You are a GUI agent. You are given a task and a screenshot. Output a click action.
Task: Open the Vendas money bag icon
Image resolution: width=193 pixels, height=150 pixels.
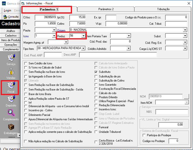pyautogui.click(x=11, y=72)
